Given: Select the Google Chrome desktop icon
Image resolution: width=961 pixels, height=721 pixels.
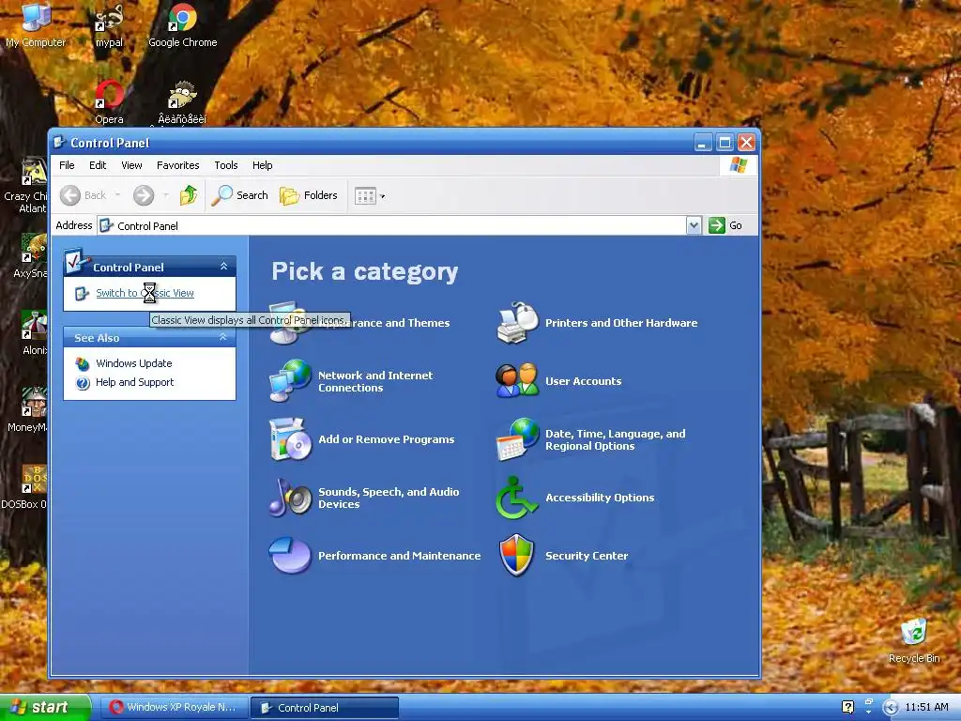Looking at the screenshot, I should [183, 24].
